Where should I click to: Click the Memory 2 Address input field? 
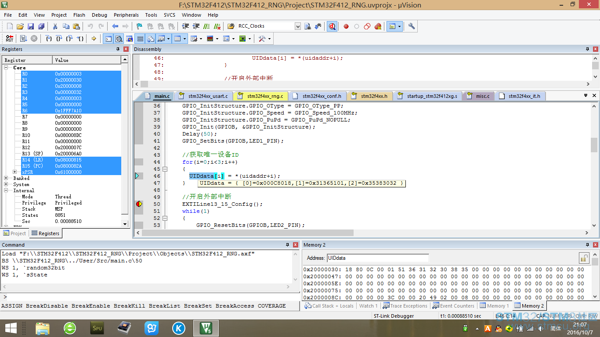pos(378,258)
